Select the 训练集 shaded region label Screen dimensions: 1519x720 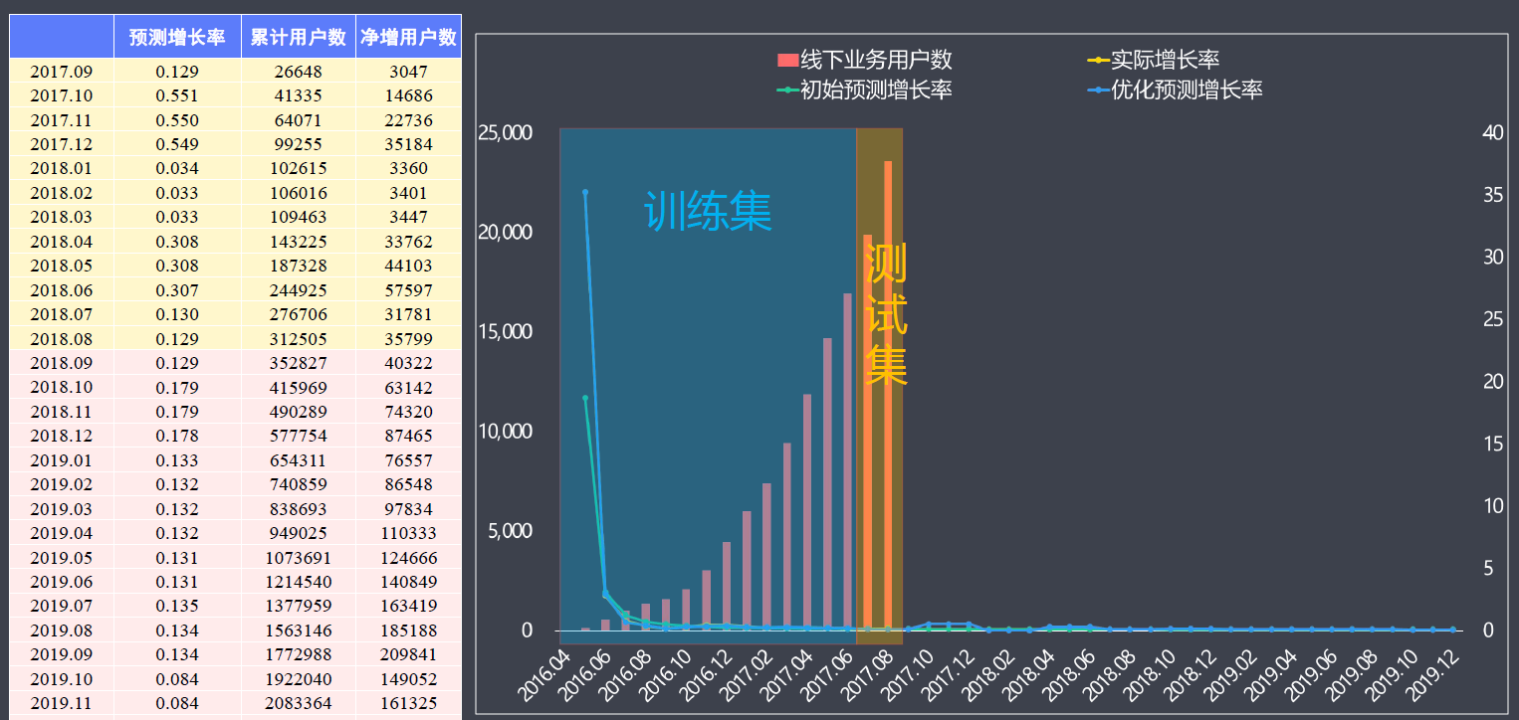(709, 211)
